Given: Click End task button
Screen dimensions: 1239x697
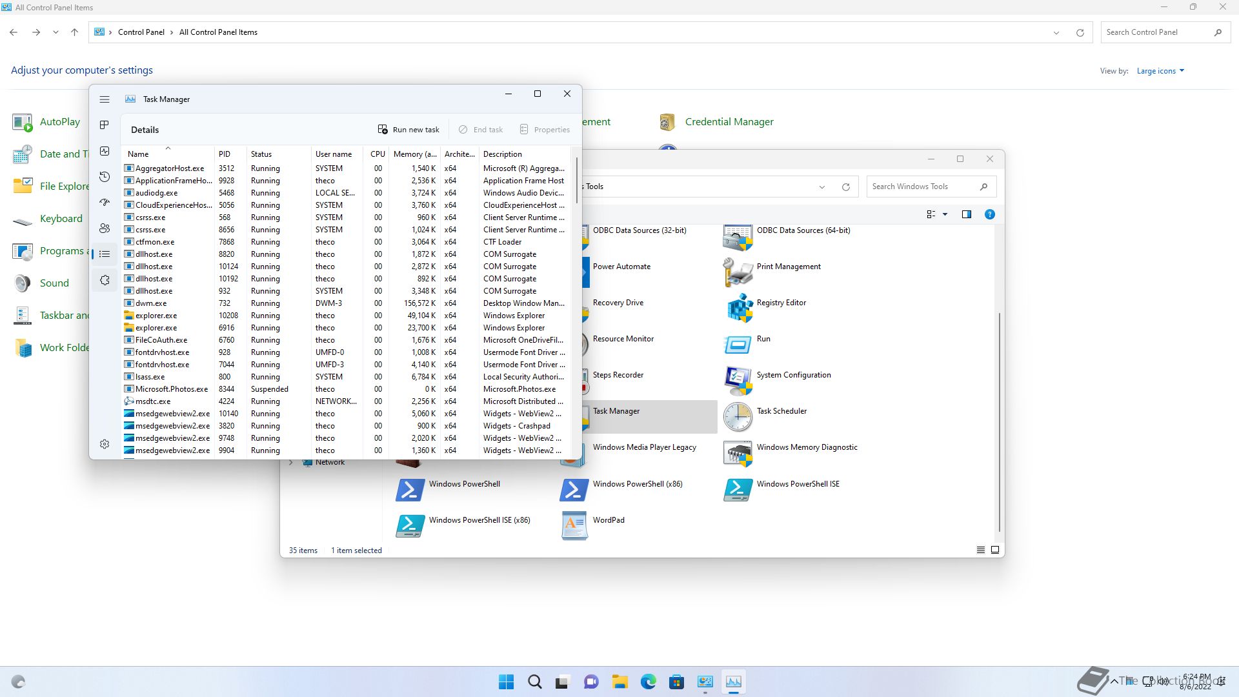Looking at the screenshot, I should [x=481, y=130].
